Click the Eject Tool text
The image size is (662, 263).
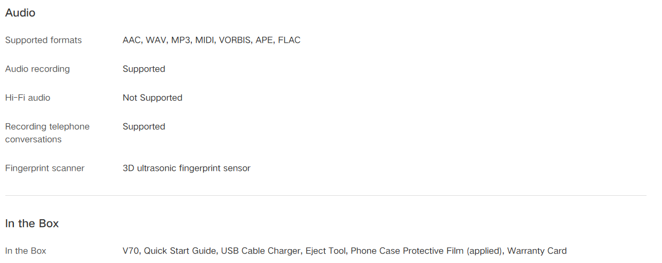(325, 251)
